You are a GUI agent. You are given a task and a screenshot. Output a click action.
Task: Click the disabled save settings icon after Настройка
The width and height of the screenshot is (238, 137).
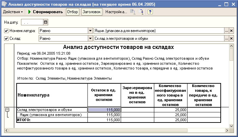coord(133,12)
